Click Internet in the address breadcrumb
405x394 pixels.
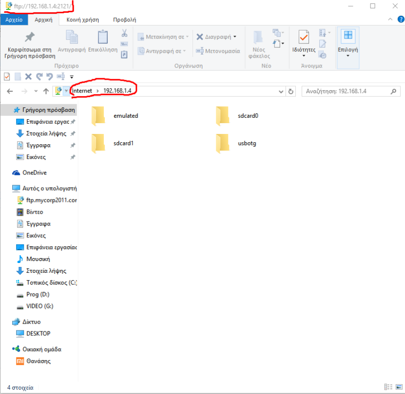(82, 91)
